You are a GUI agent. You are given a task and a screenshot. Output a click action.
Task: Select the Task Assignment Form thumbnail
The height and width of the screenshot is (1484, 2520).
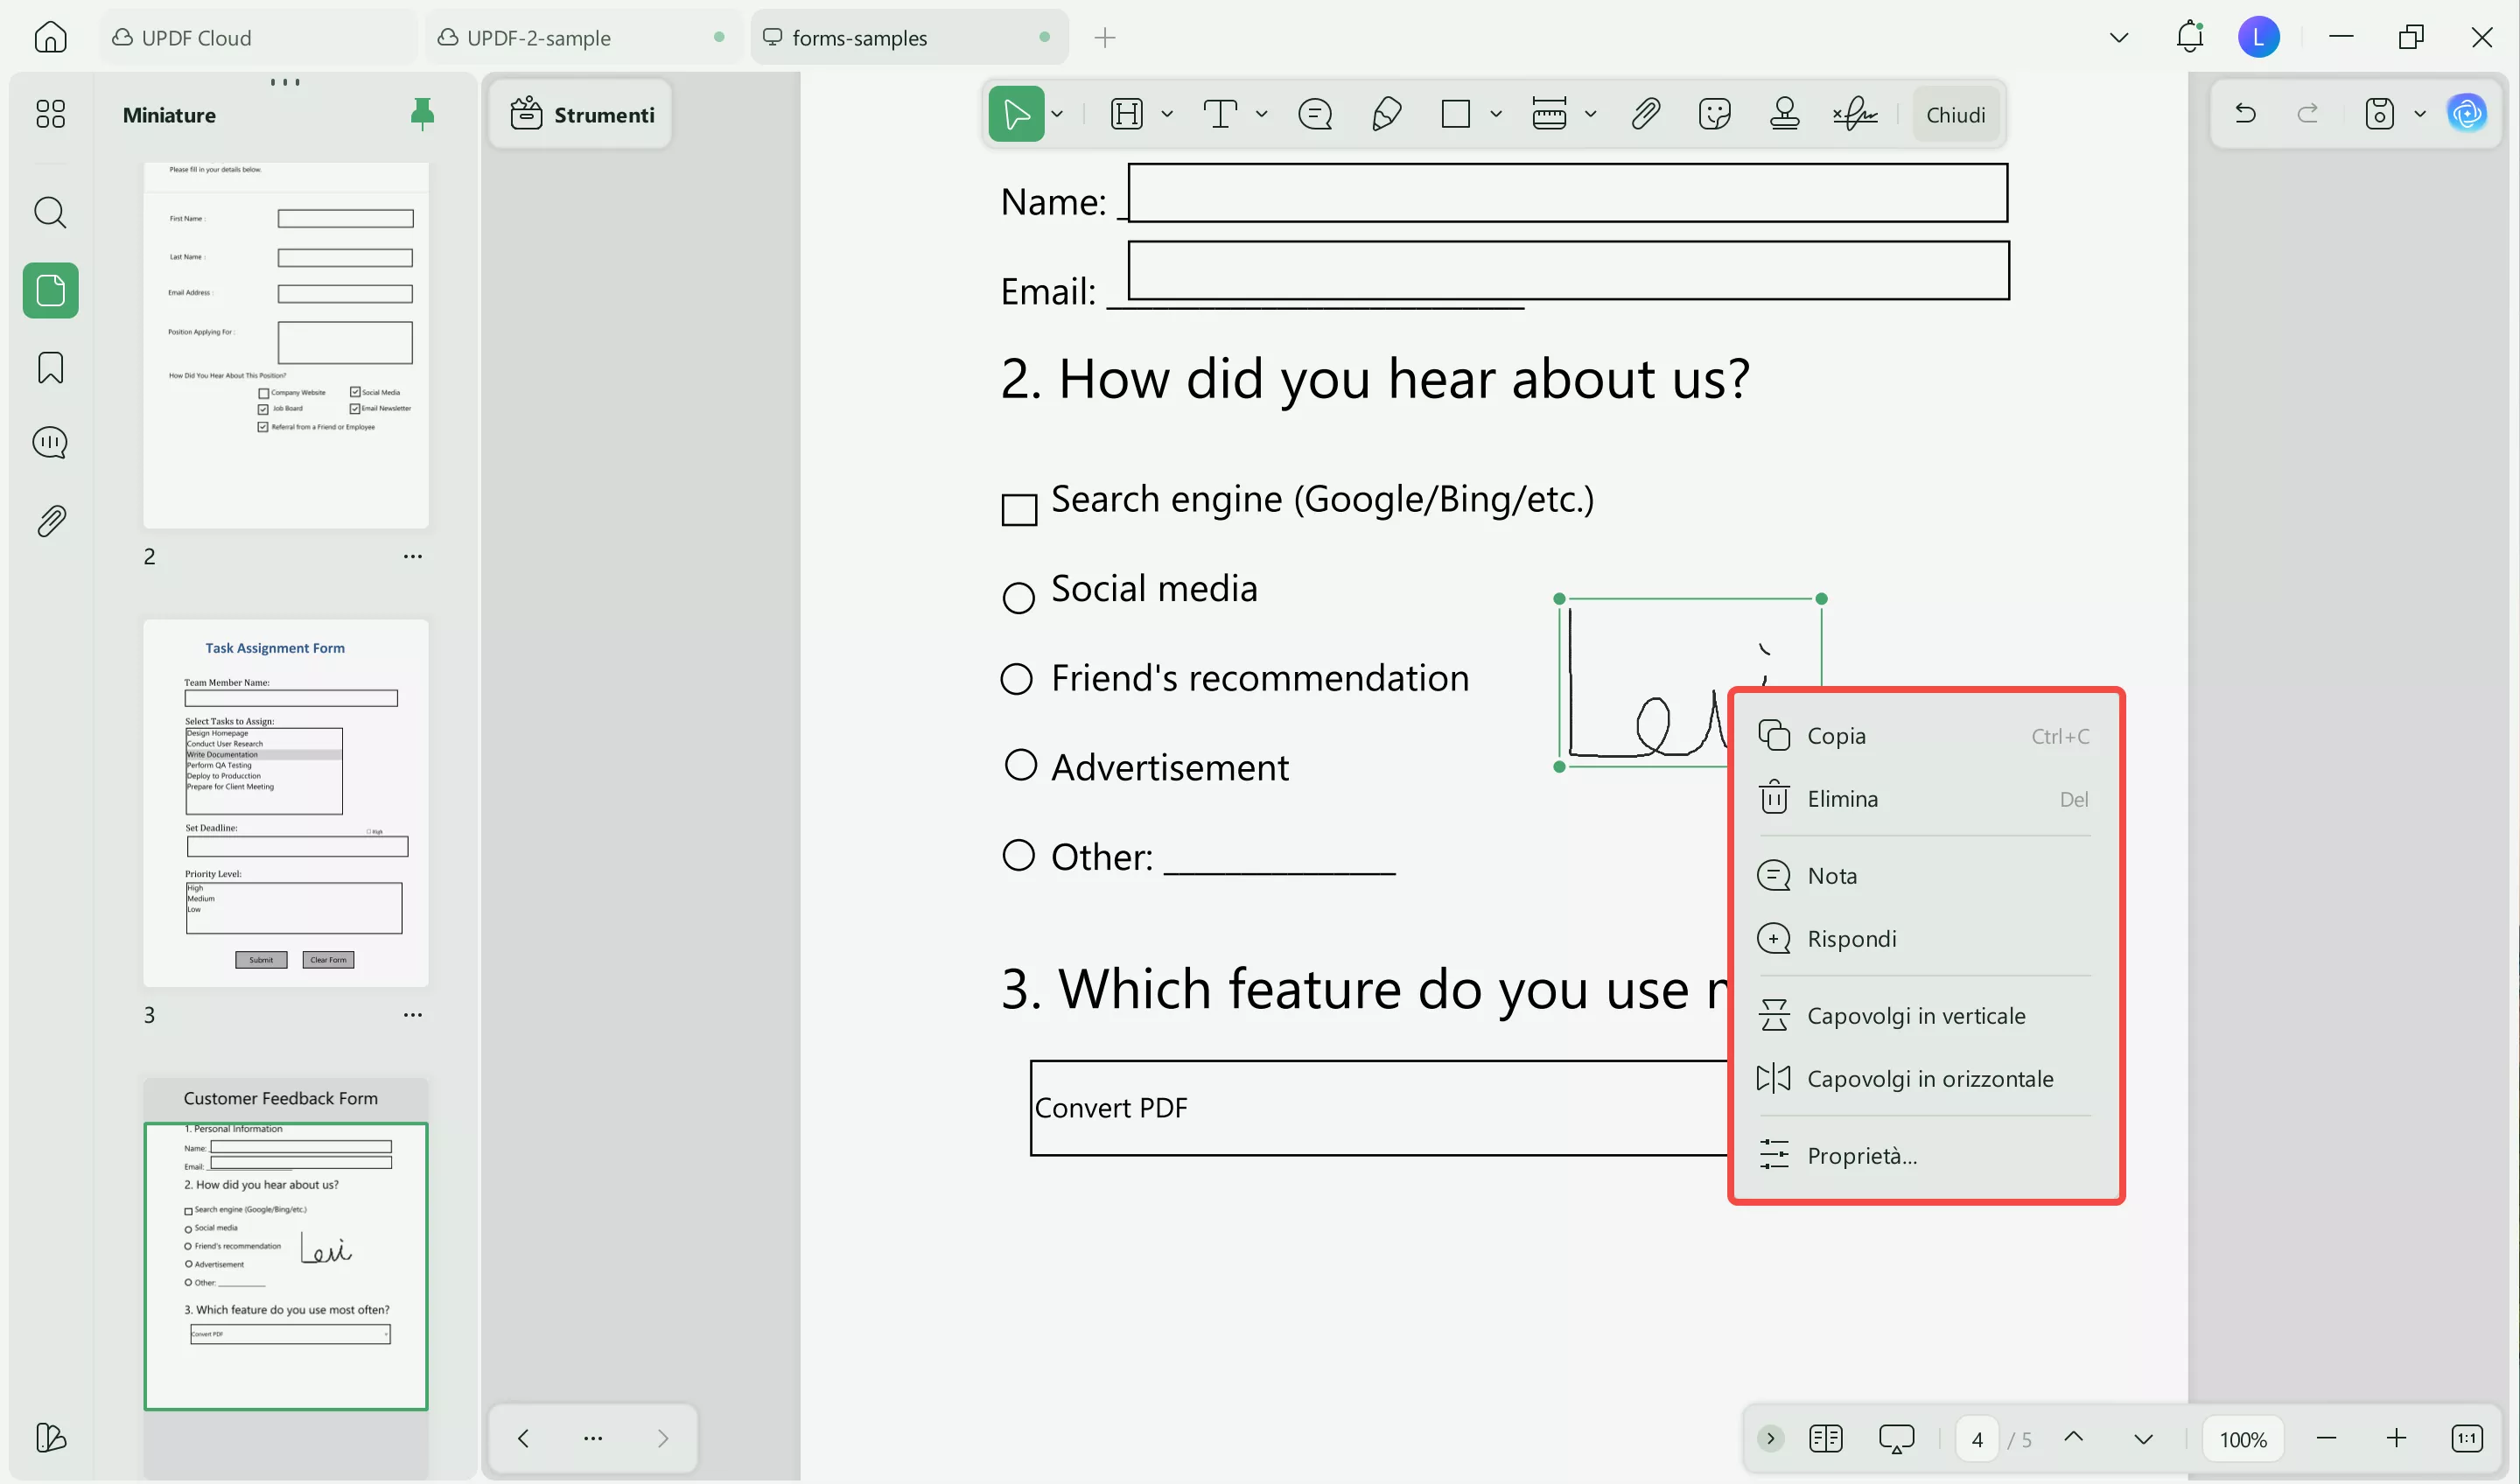[285, 802]
